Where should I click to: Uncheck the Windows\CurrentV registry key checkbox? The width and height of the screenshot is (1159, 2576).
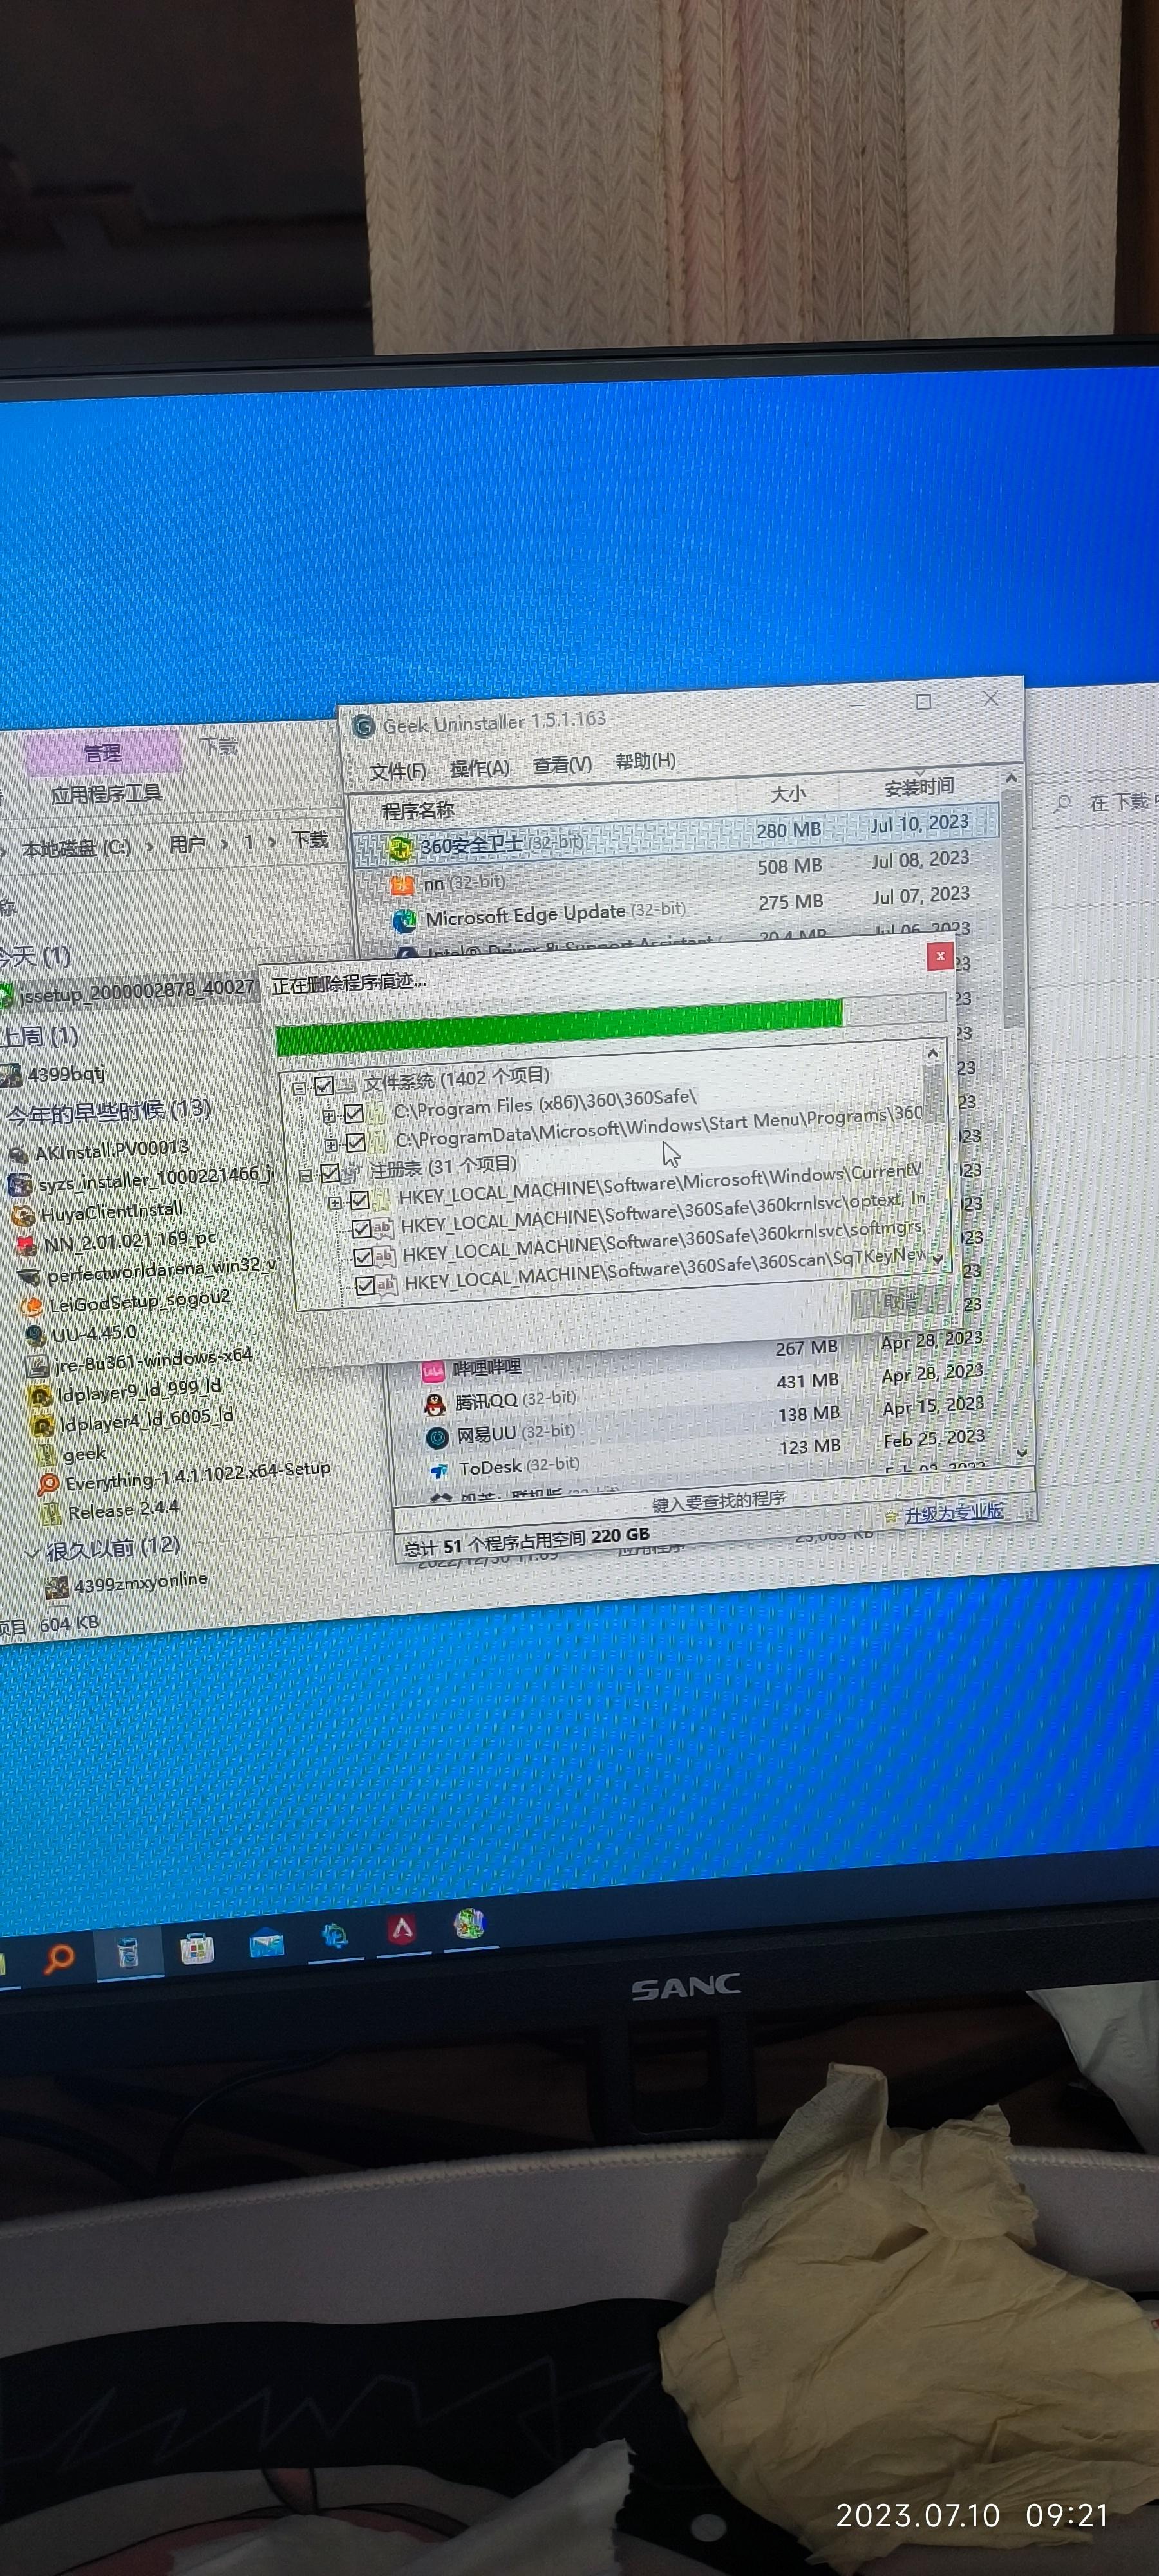tap(360, 1200)
